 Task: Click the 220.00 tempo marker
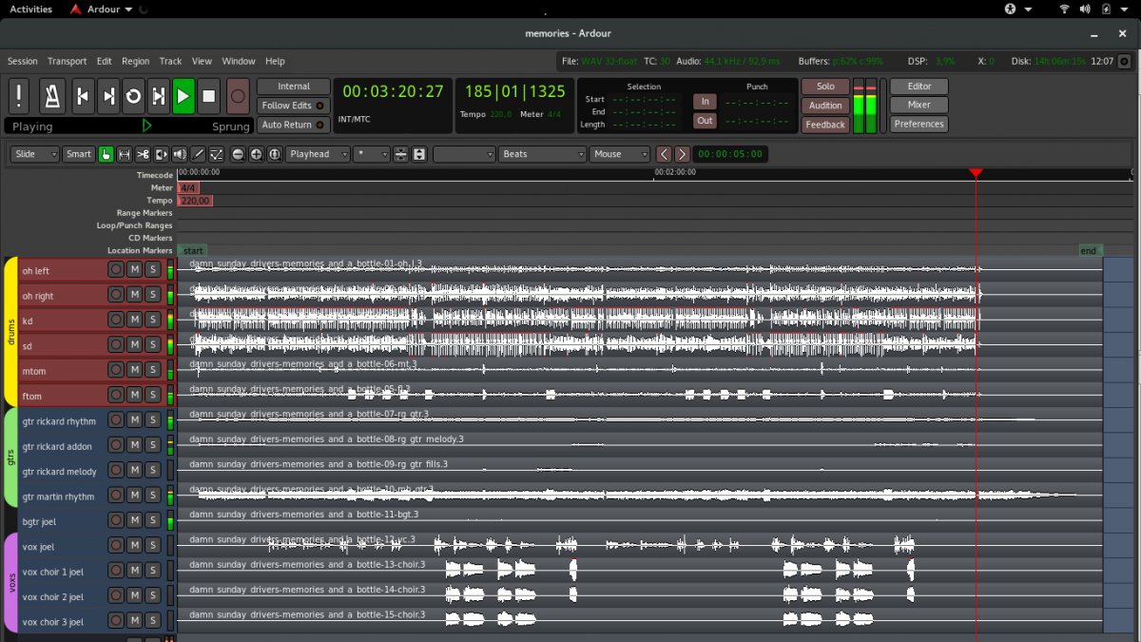pyautogui.click(x=195, y=201)
